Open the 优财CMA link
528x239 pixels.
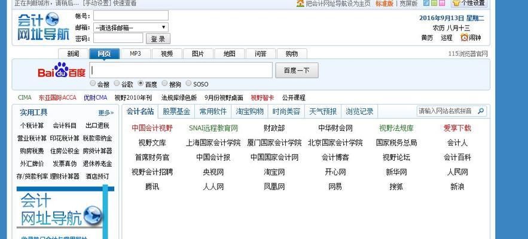click(96, 97)
